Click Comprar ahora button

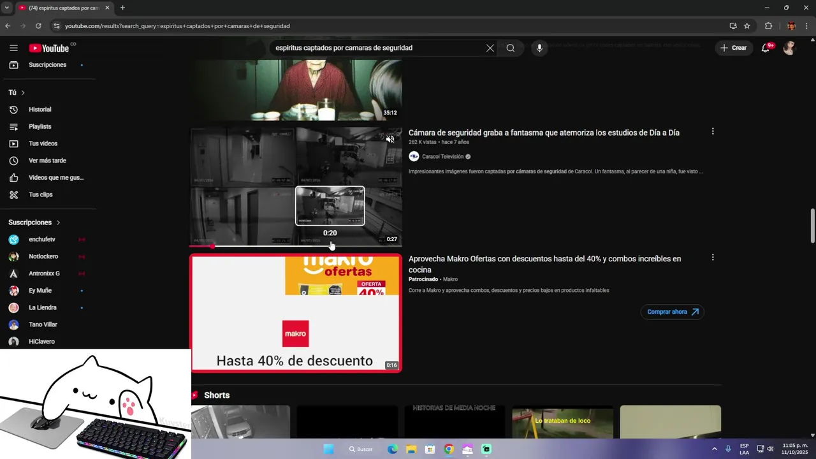coord(673,312)
